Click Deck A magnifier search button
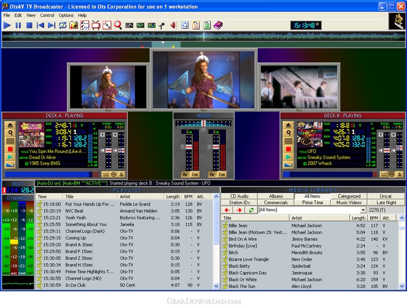407x305 pixels. click(10, 133)
